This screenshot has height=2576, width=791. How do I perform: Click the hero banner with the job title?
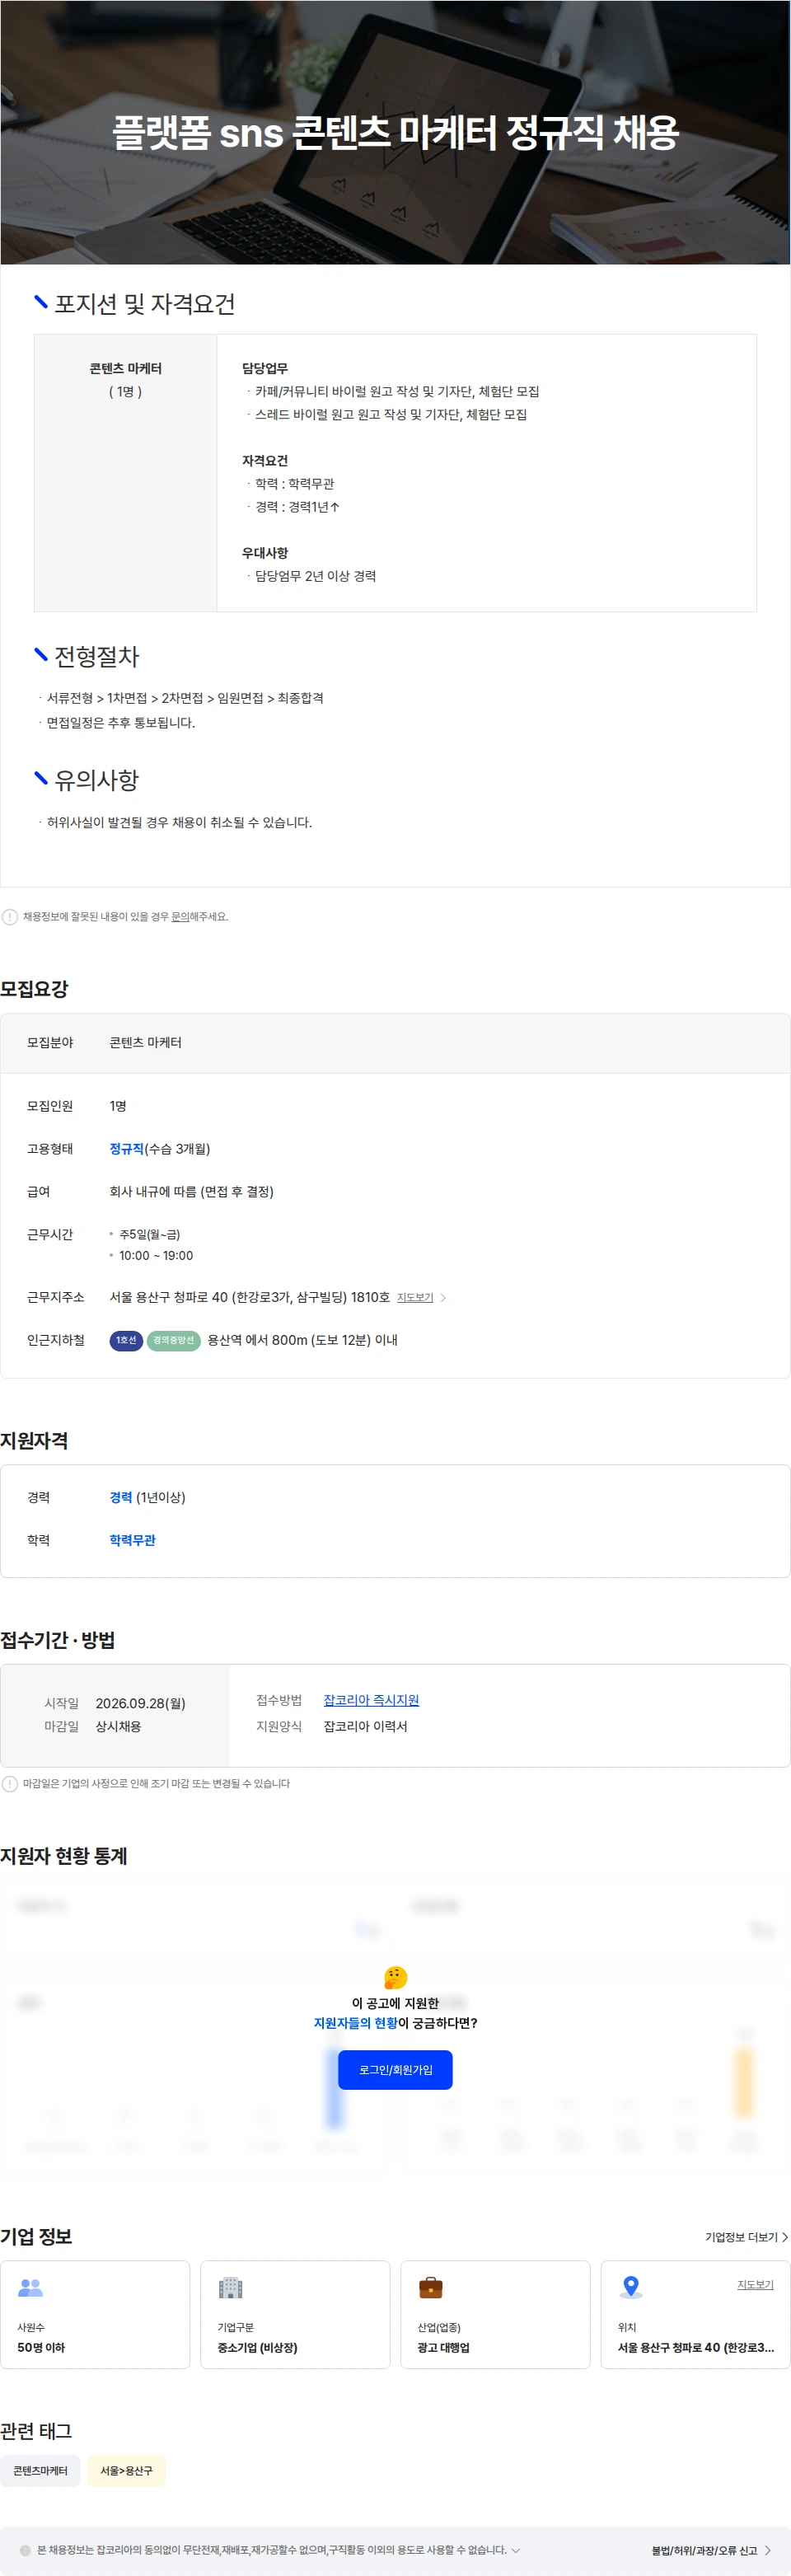tap(395, 132)
